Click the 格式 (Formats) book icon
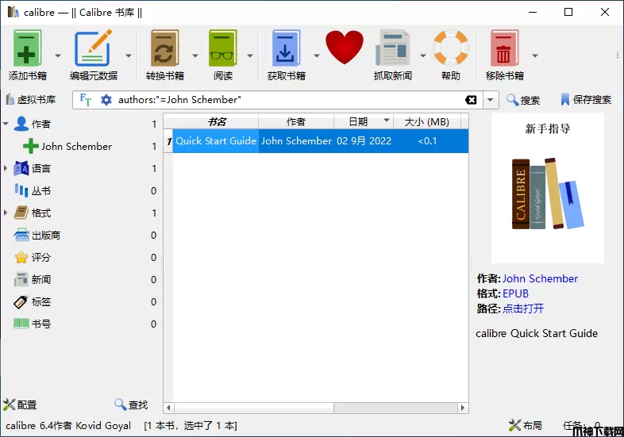The width and height of the screenshot is (624, 437). pos(21,213)
